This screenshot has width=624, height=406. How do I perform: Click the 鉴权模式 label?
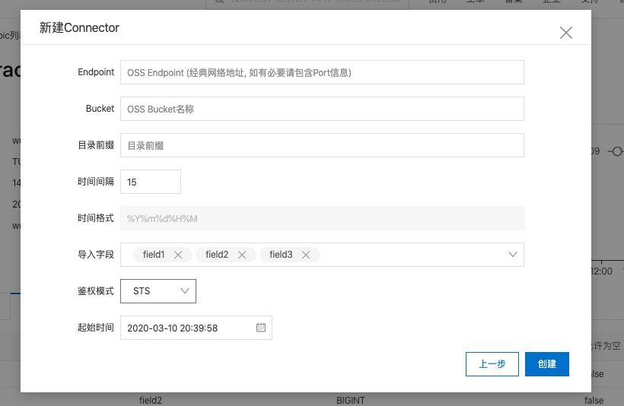click(x=96, y=291)
